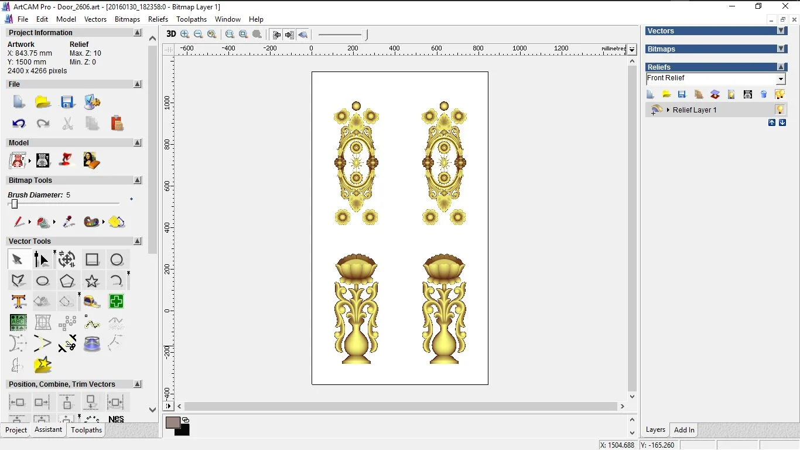
Task: Switch to the Toolpaths tab
Action: tap(86, 430)
